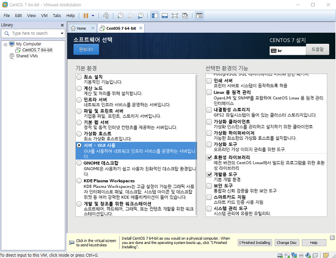Viewport: 336px width, 258px height.
Task: Check the 가상화 클라이언트 checkbox
Action: (x=209, y=121)
